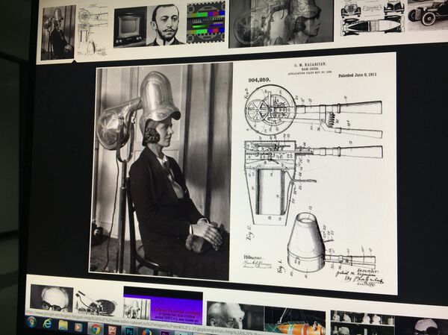Open File Explorer folder icon in taskbar
The width and height of the screenshot is (448, 335).
63,326
